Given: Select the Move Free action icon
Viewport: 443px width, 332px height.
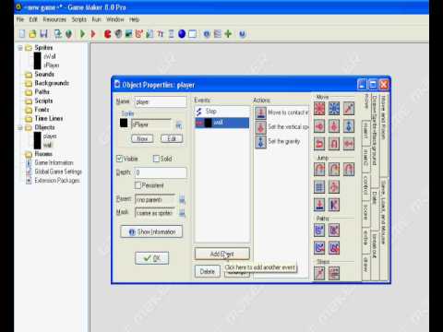Looking at the screenshot, I should [334, 109].
